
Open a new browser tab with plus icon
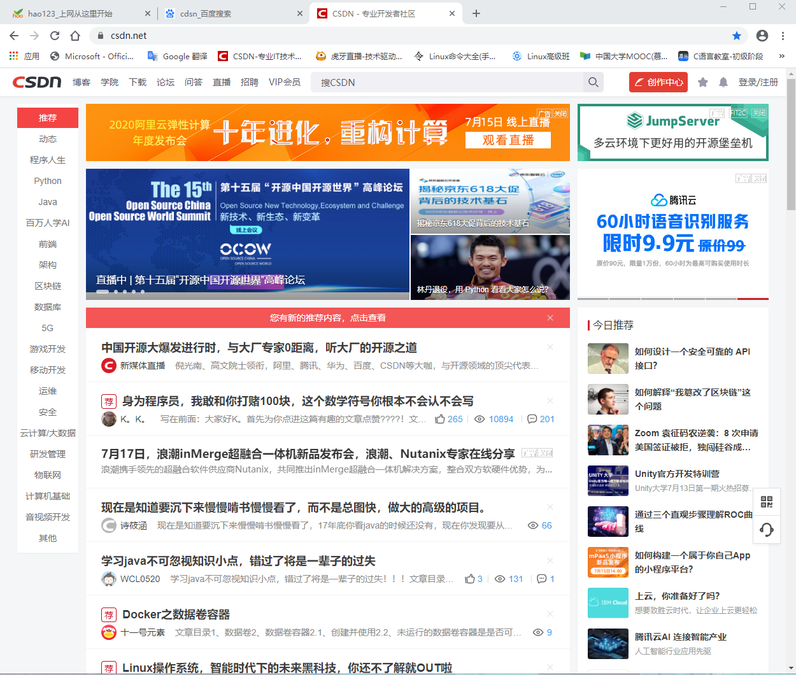coord(476,13)
